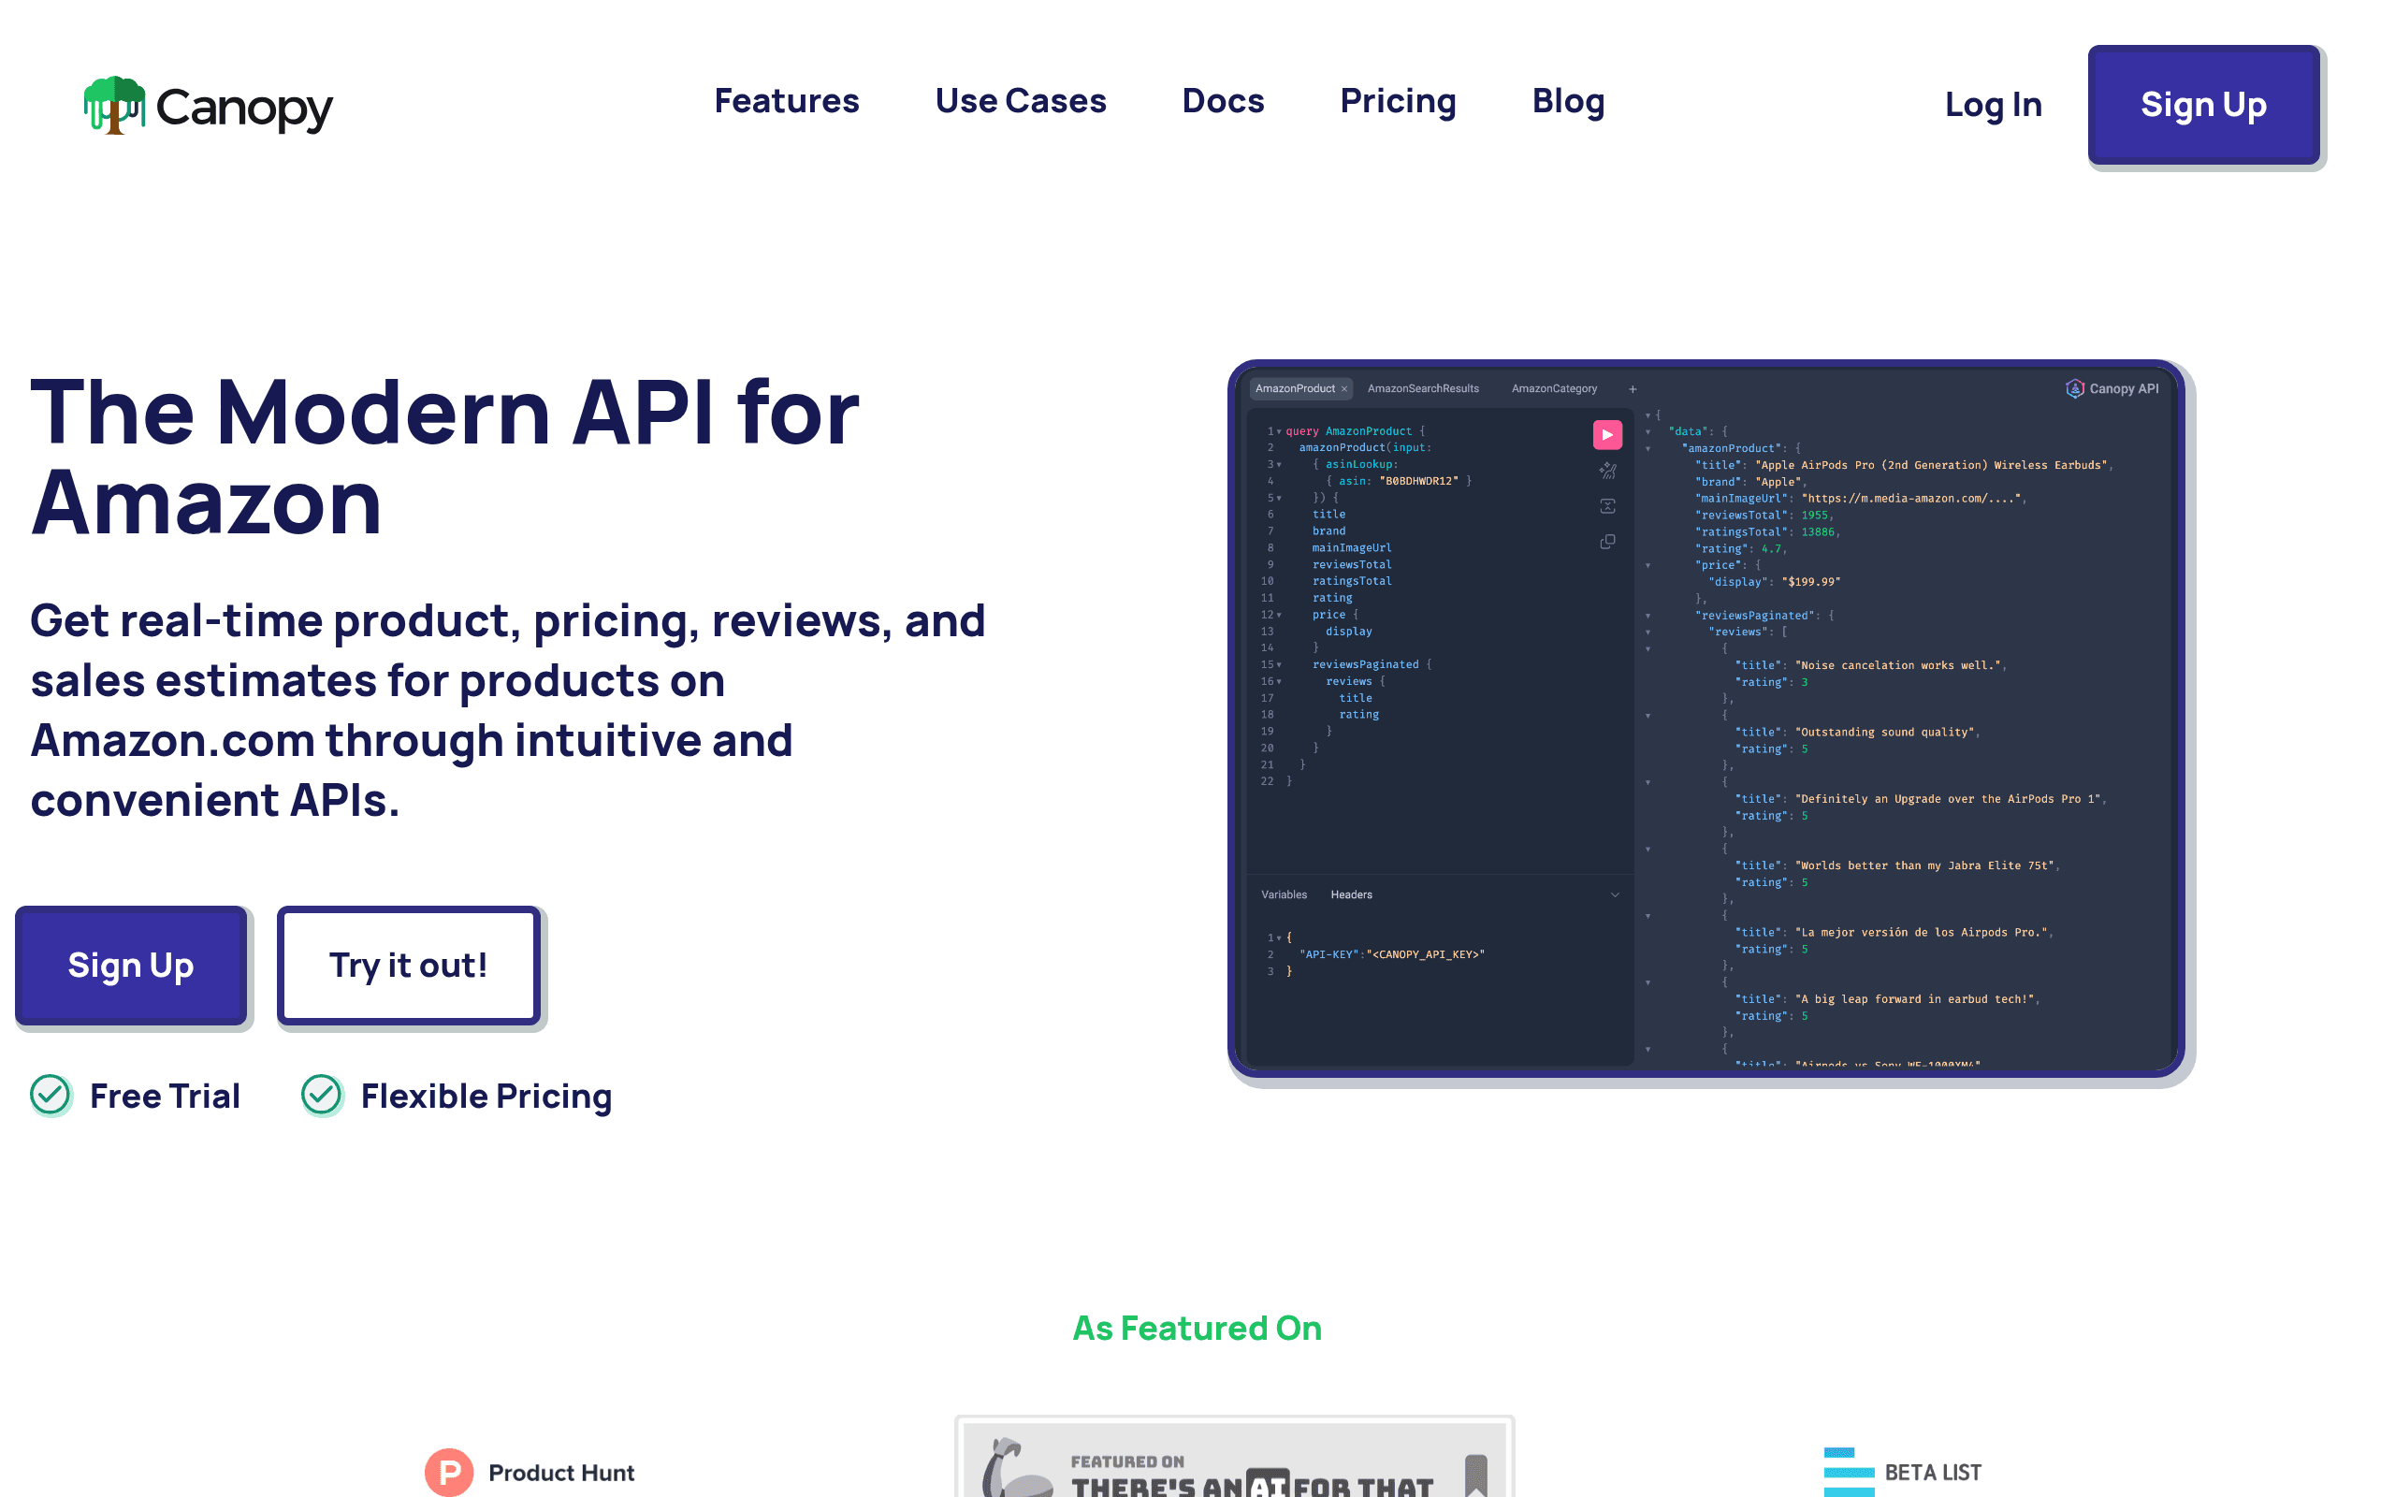This screenshot has height=1497, width=2395.
Task: Click the Log In link
Action: tap(1994, 105)
